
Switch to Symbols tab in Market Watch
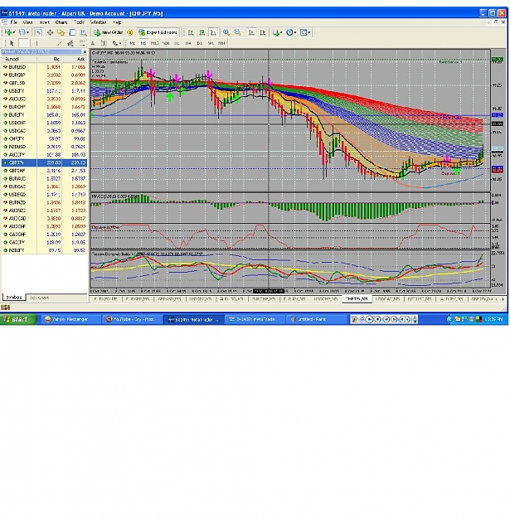14,298
